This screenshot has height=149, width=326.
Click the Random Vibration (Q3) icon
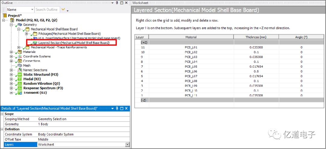point(20,84)
